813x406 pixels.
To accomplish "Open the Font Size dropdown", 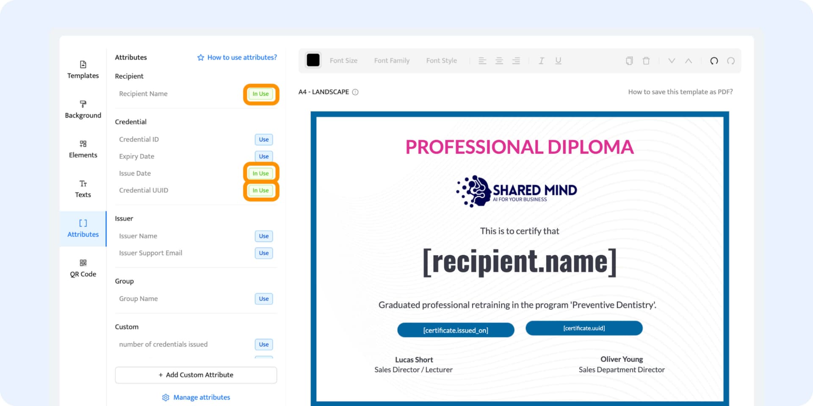I will pos(343,61).
